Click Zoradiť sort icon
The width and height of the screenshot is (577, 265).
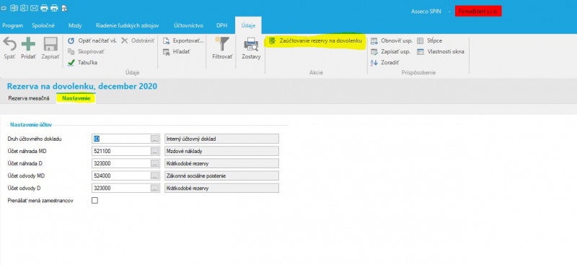click(x=385, y=63)
